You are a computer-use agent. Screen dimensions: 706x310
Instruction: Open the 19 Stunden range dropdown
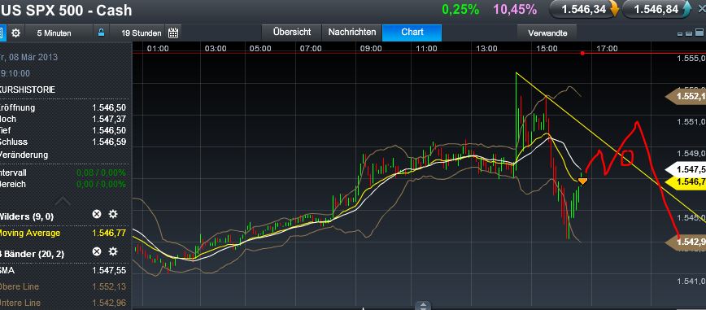click(142, 33)
